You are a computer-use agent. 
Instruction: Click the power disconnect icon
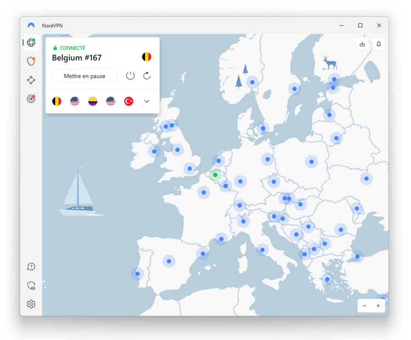pos(130,76)
